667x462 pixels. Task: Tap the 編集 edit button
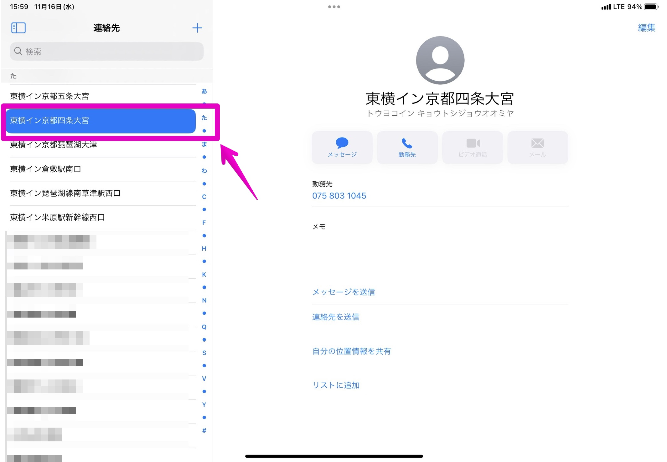coord(647,28)
